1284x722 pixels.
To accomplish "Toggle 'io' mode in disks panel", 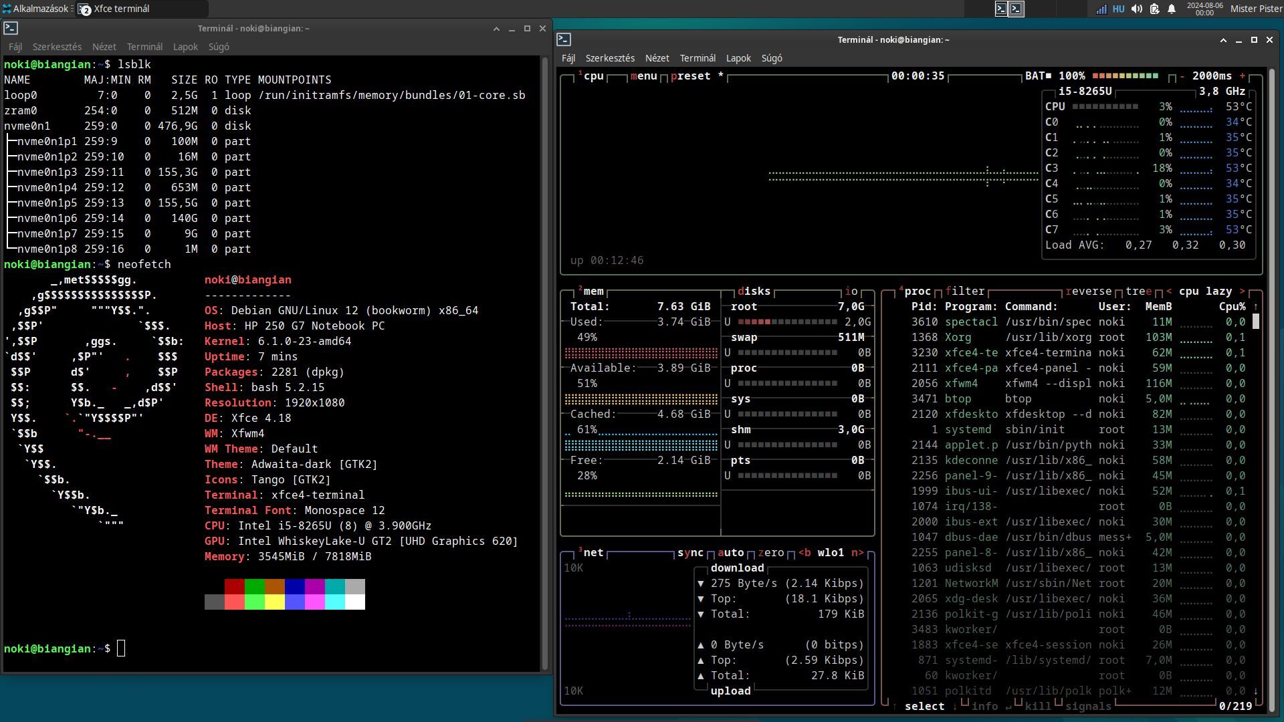I will point(851,291).
